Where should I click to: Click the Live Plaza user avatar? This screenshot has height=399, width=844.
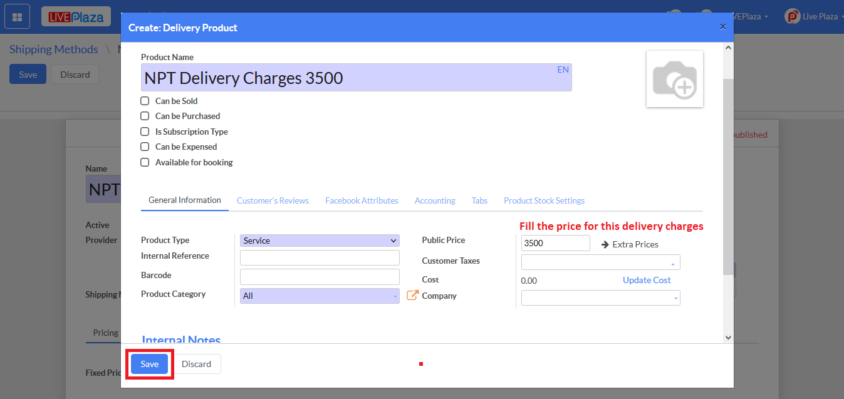click(792, 17)
